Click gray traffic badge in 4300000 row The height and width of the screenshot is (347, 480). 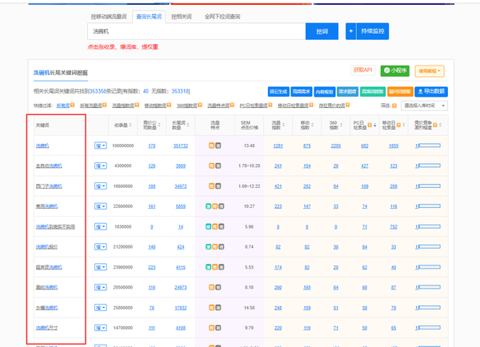pyautogui.click(x=218, y=166)
